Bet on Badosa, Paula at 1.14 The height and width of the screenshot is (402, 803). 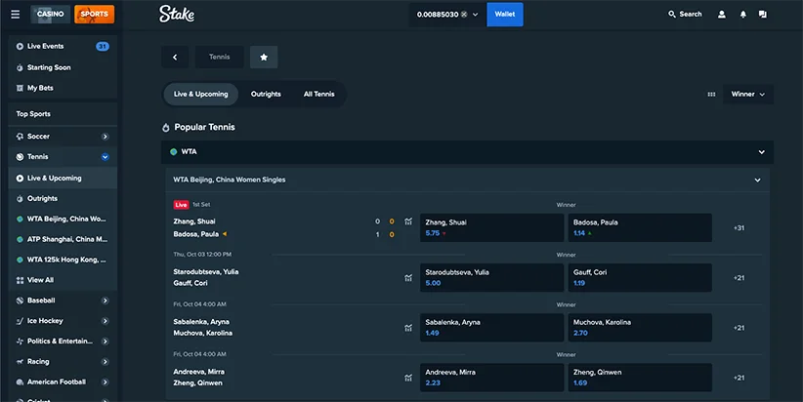(640, 227)
